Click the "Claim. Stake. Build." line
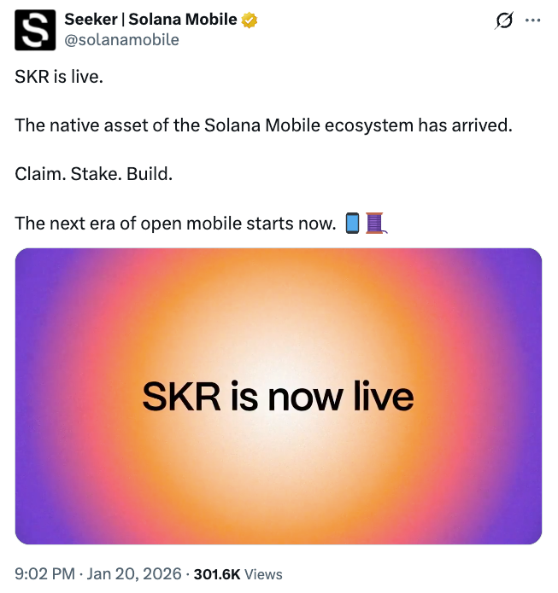 tap(94, 174)
